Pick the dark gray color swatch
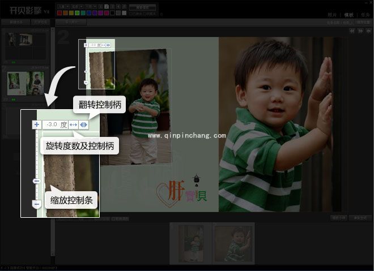This screenshot has width=374, height=271. (118, 13)
